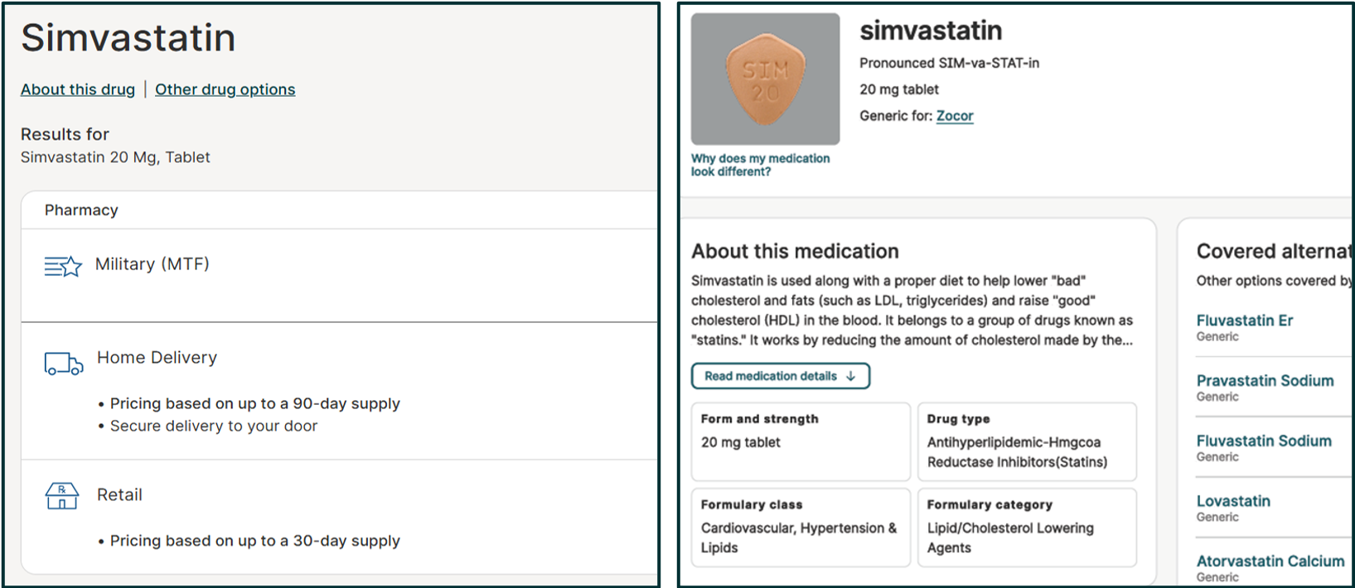Open the Other drug options link
This screenshot has height=588, width=1355.
click(225, 89)
